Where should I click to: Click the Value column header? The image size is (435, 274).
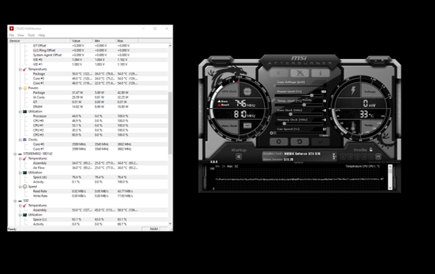[82, 41]
